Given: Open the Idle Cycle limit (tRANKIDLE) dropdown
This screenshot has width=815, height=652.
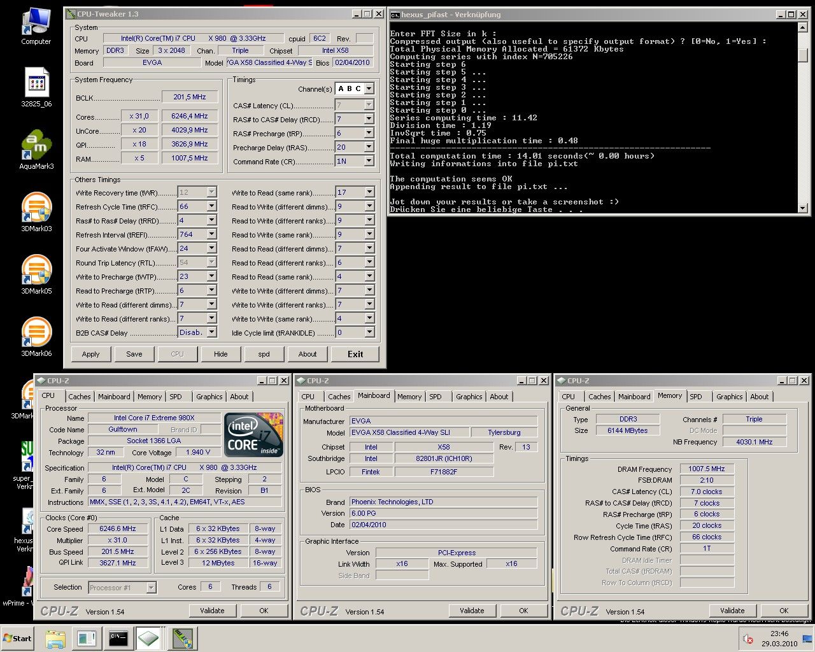Looking at the screenshot, I should pyautogui.click(x=369, y=332).
